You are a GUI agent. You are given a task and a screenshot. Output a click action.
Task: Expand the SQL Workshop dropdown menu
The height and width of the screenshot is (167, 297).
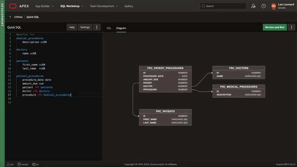point(72,6)
